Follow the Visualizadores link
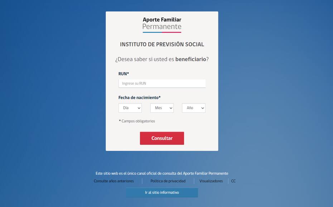Image resolution: width=333 pixels, height=207 pixels. pyautogui.click(x=211, y=181)
